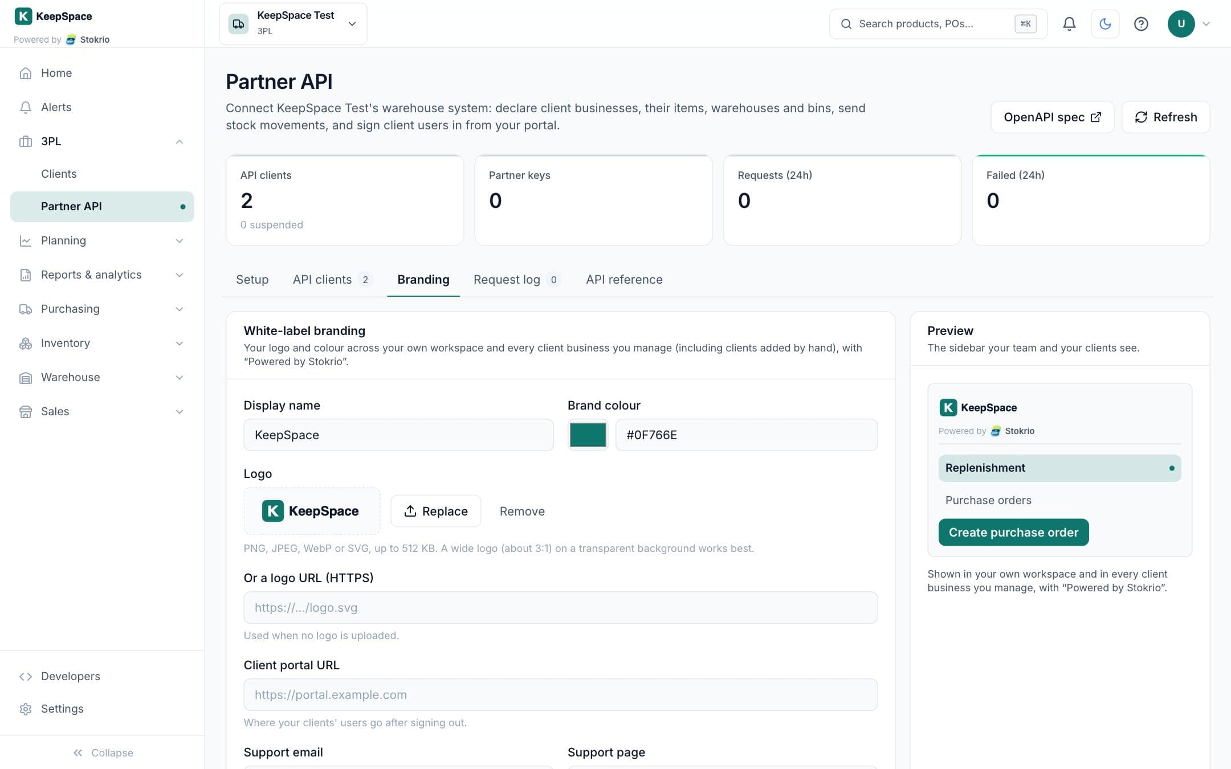This screenshot has height=769, width=1231.
Task: Click the user avatar U
Action: pos(1181,24)
